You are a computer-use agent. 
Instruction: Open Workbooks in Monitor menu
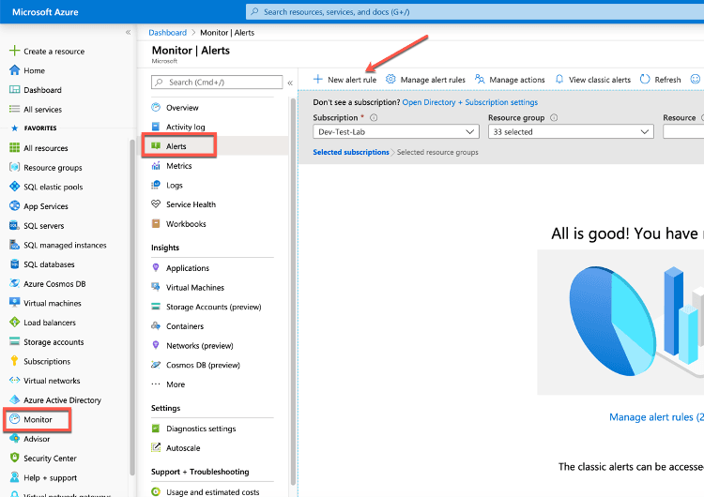(185, 224)
